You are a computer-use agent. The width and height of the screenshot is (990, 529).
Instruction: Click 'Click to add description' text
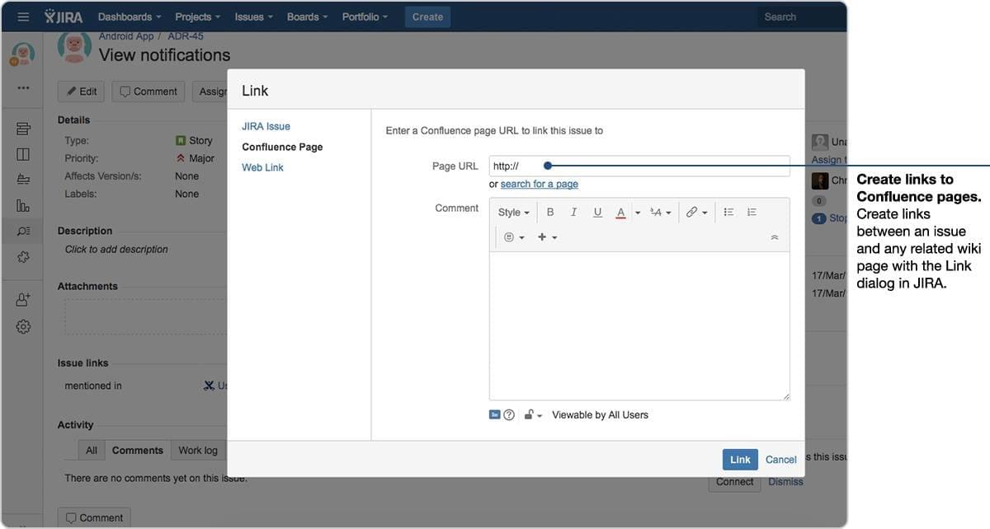[116, 249]
